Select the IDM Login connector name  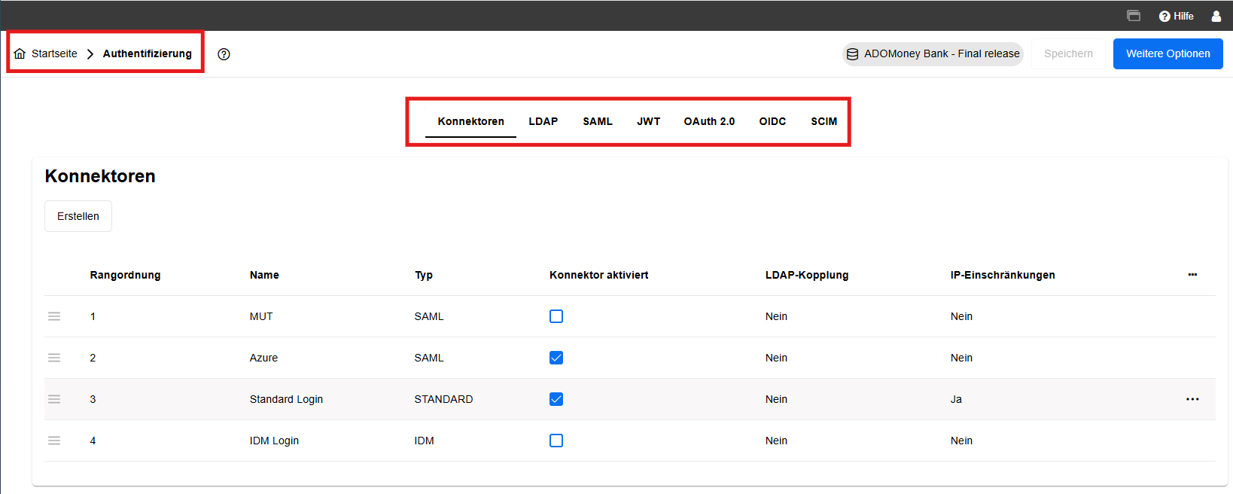pyautogui.click(x=274, y=441)
